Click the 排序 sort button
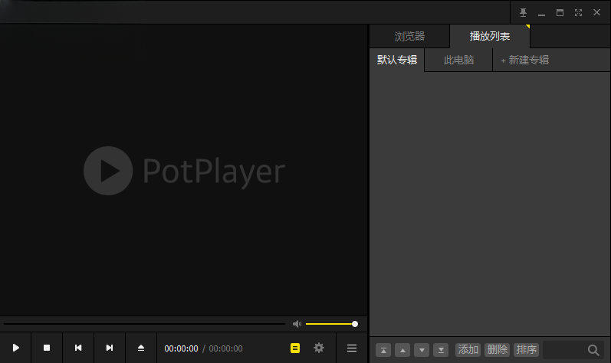This screenshot has height=363, width=611. [527, 350]
